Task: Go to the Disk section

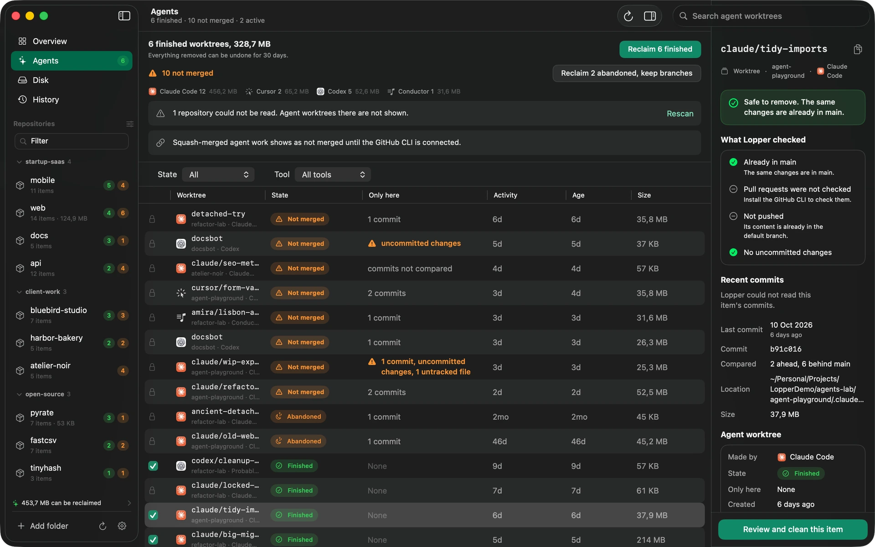Action: [x=72, y=80]
